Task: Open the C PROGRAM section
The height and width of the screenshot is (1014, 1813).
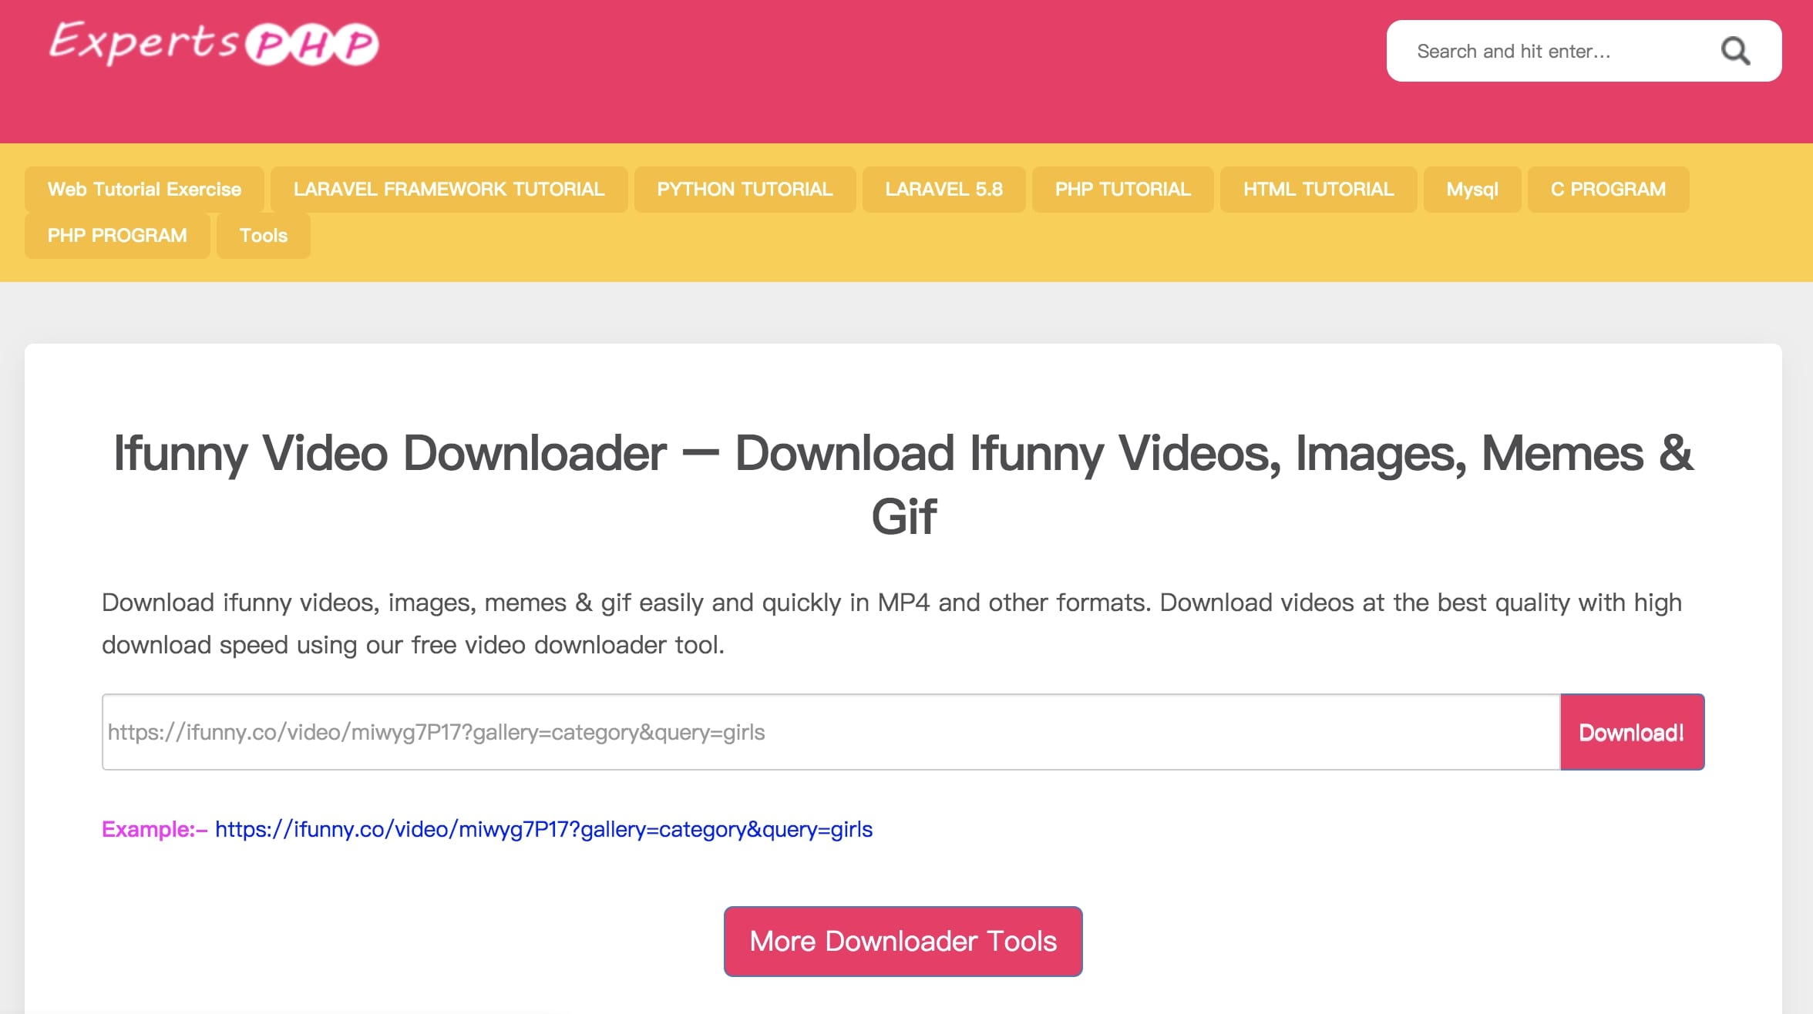Action: (1607, 189)
